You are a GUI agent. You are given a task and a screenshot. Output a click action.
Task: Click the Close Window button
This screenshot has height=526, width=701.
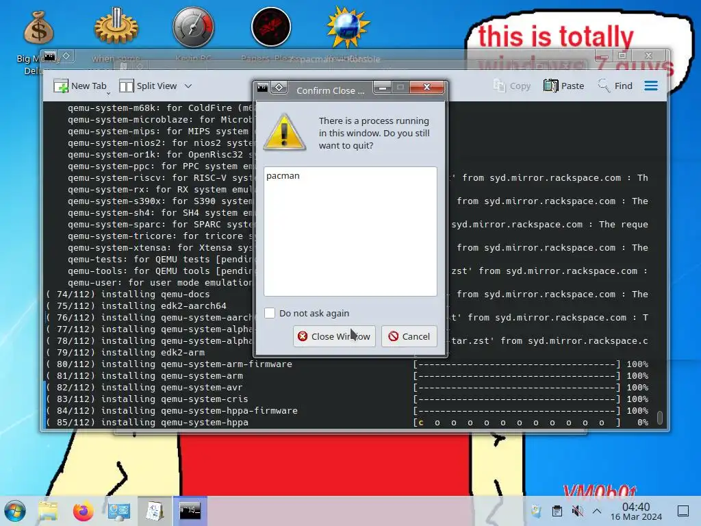coord(334,336)
